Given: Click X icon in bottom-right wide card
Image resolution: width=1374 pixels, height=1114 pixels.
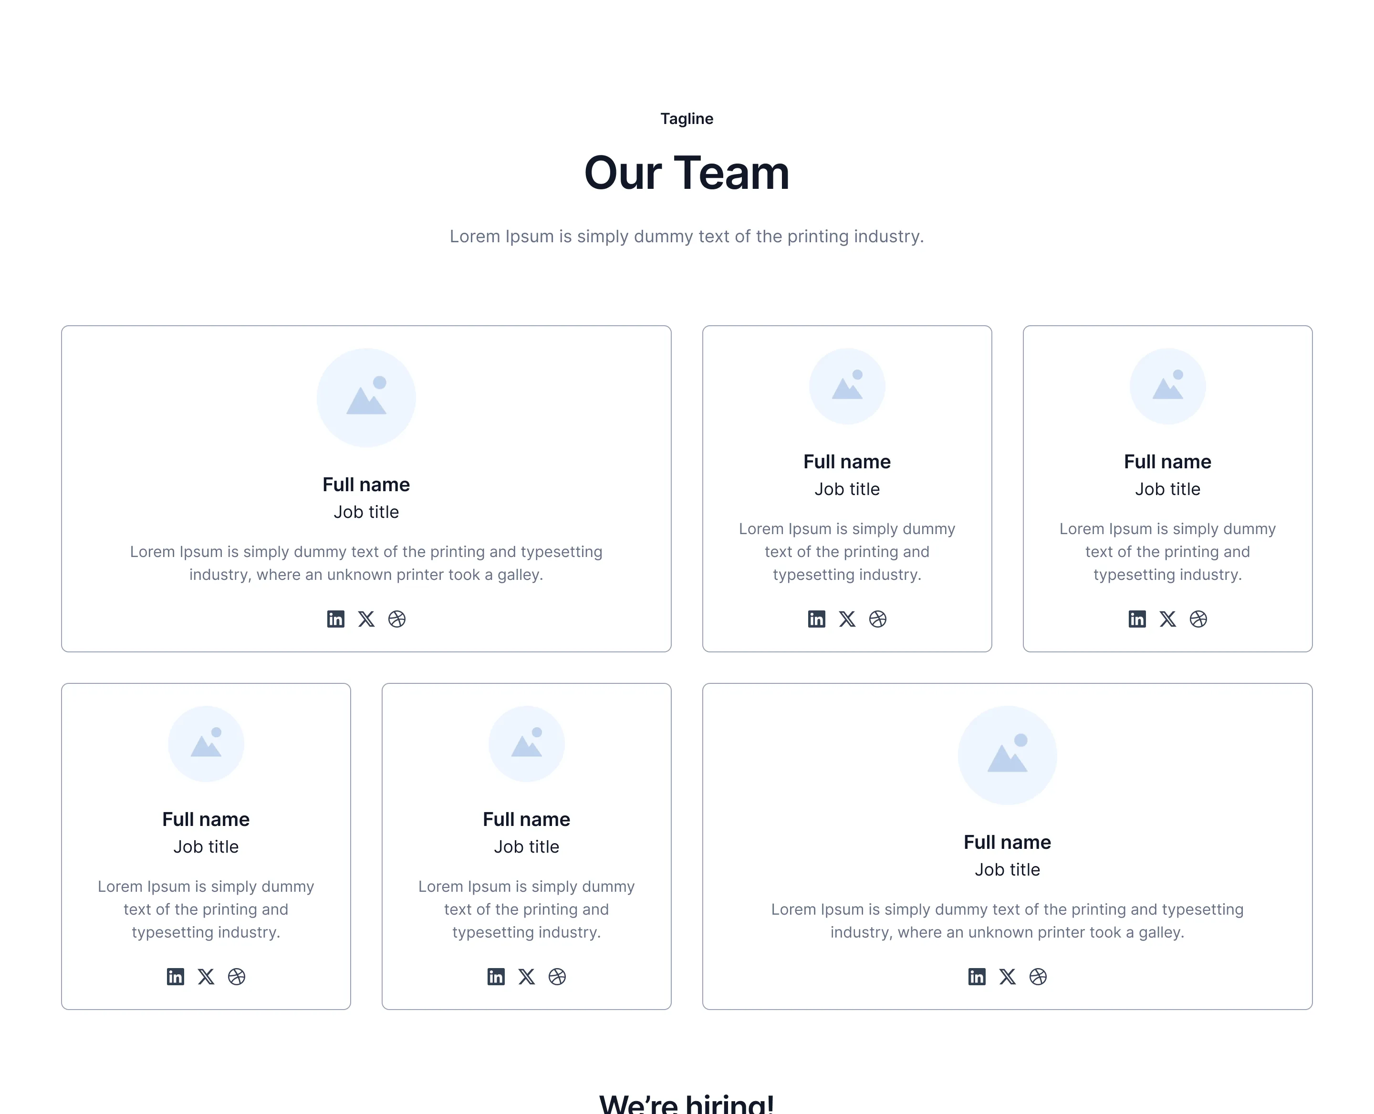Looking at the screenshot, I should click(x=1008, y=976).
